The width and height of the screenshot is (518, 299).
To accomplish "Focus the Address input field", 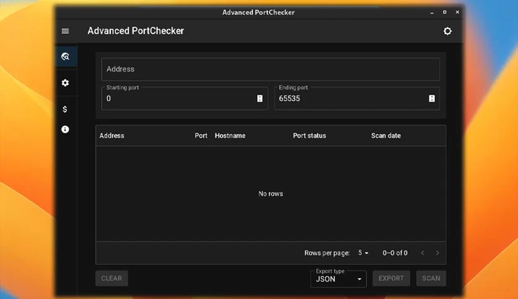I will pos(270,69).
